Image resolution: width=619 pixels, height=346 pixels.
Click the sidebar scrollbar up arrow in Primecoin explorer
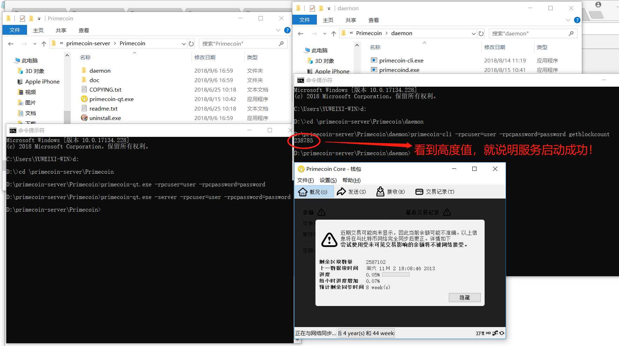[67, 55]
